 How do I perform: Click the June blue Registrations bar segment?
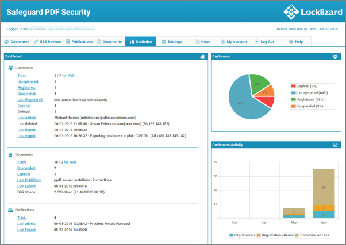tap(324, 215)
